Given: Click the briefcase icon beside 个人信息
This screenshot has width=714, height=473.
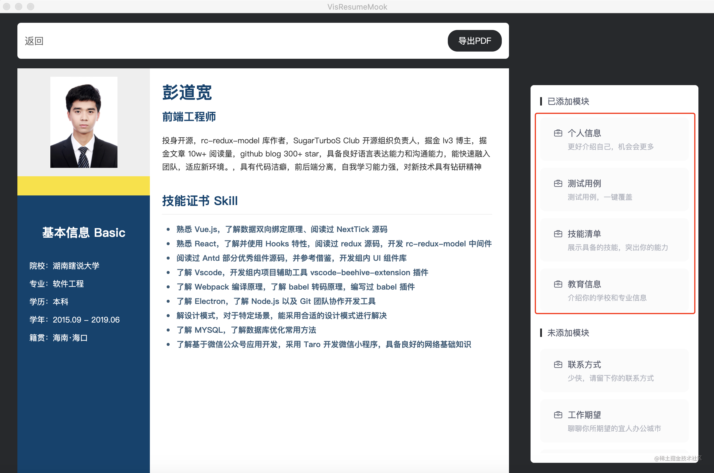Looking at the screenshot, I should tap(558, 133).
